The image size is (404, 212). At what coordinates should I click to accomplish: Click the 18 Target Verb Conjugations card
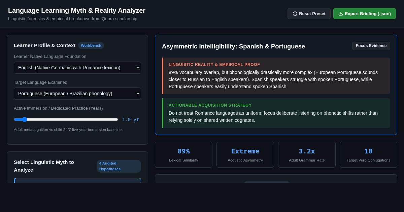(x=368, y=154)
